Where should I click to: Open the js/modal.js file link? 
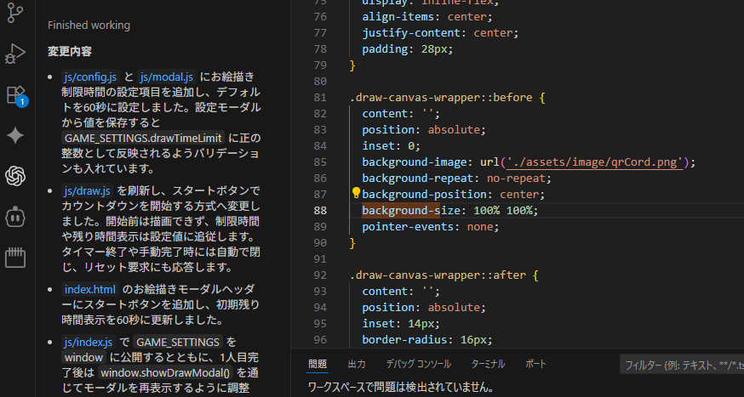[167, 77]
